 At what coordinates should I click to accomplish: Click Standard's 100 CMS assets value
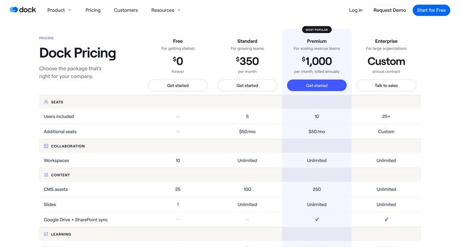pyautogui.click(x=247, y=189)
